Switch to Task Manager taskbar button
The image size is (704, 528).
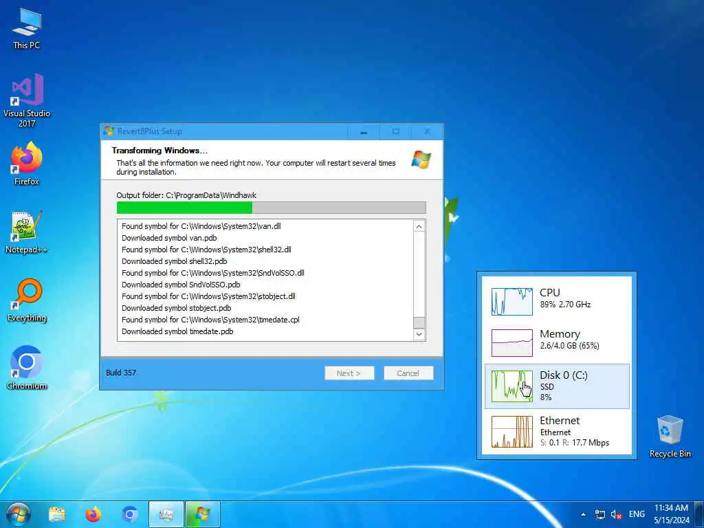coord(166,514)
